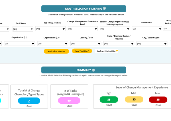Expand Change Management Experience Level dropdown
Screen dimensions: 171x121
(83, 29)
